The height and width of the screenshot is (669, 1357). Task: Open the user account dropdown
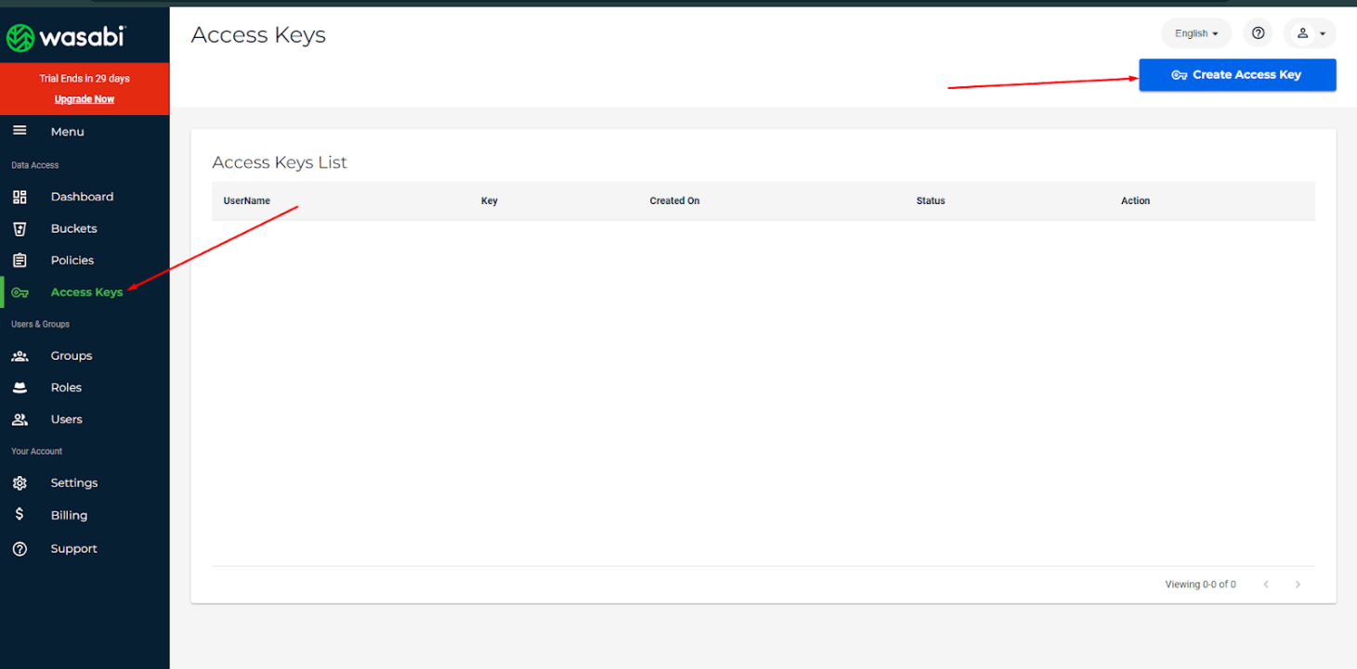1310,33
